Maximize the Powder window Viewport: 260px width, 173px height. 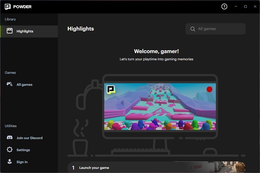click(245, 6)
